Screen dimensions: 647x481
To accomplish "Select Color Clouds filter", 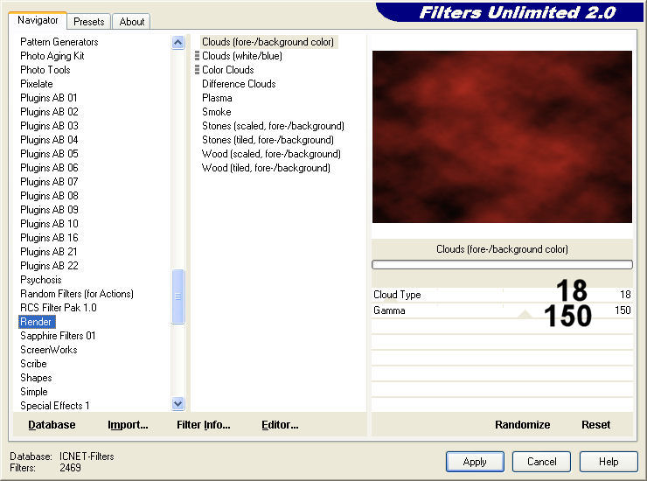I will (228, 70).
